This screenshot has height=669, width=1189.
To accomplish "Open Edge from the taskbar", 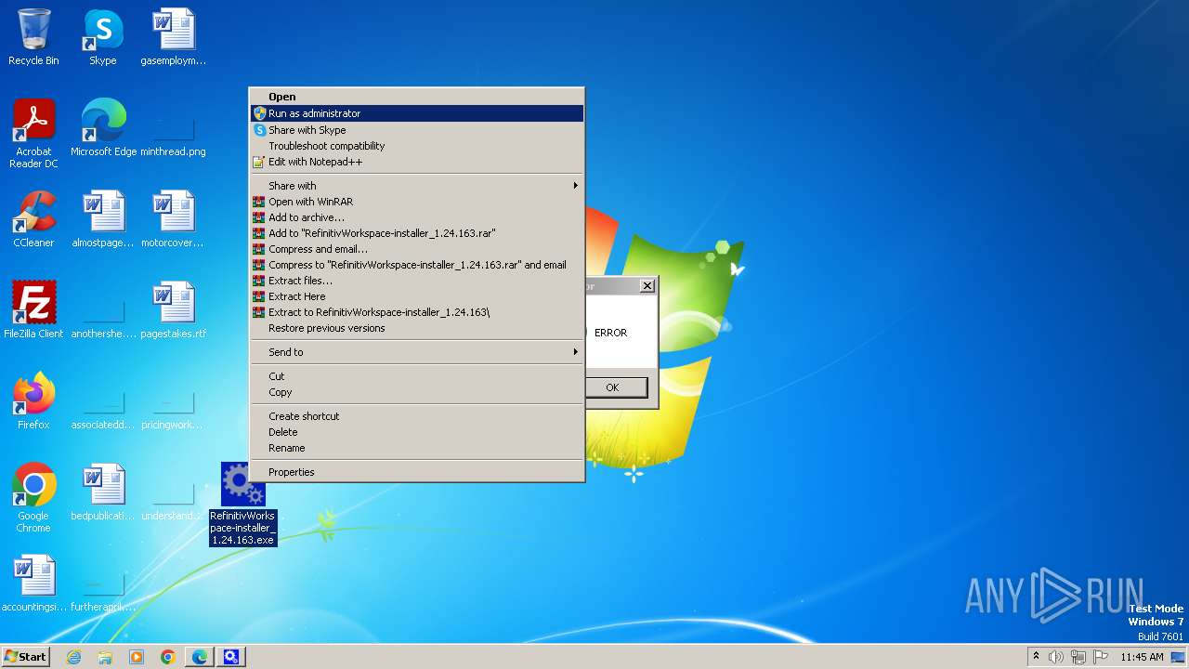I will tap(200, 657).
